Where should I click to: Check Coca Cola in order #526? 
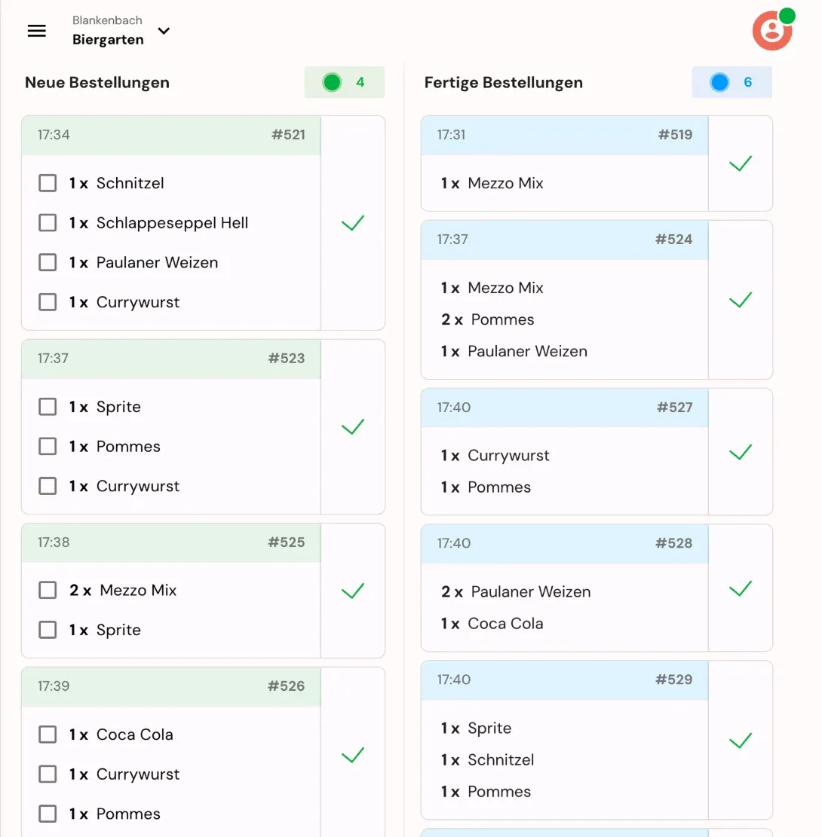tap(48, 735)
